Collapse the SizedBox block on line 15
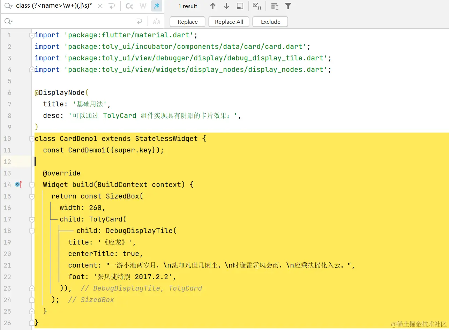 (x=32, y=196)
